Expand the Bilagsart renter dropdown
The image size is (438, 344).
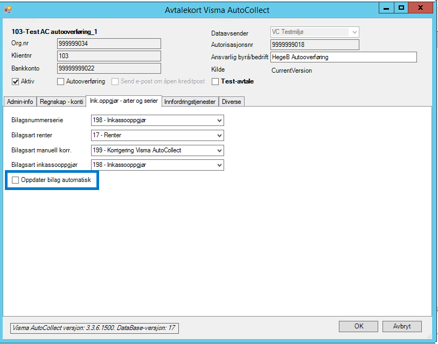[157, 136]
